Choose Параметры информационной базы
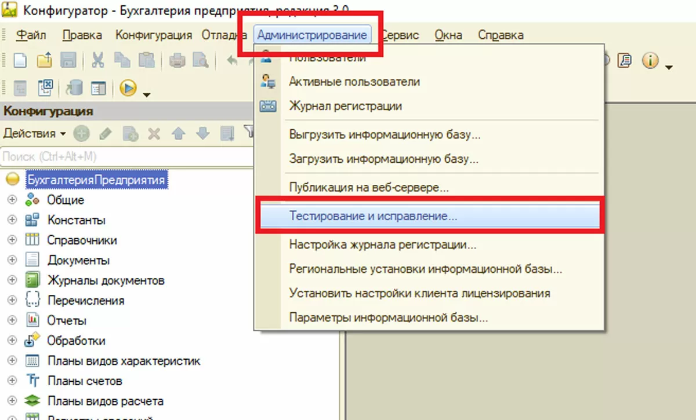The height and width of the screenshot is (420, 696). pos(429,317)
